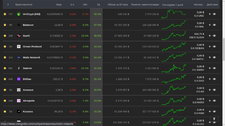225x126 pixels.
Task: Click the Swerve 7-day sparkline chart
Action: [x=174, y=68]
